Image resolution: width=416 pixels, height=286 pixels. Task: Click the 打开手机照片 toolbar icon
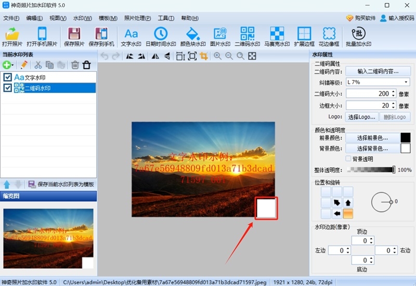coord(42,37)
